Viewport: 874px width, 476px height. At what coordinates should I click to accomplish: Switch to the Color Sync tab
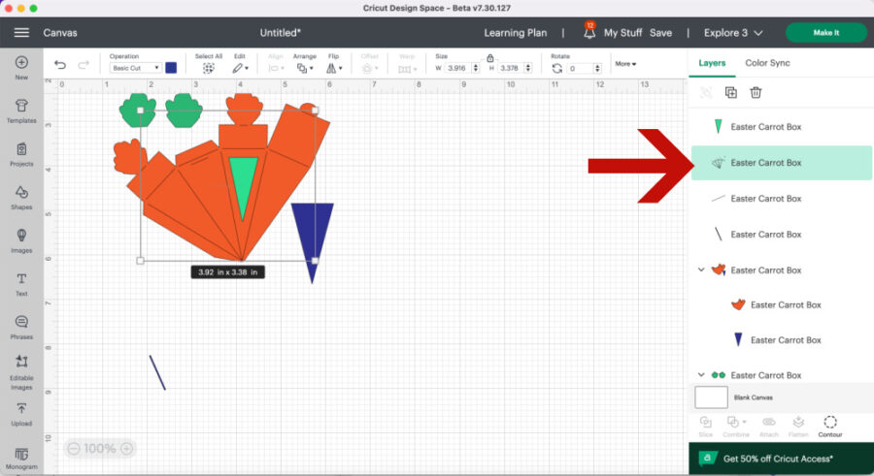[x=767, y=63]
